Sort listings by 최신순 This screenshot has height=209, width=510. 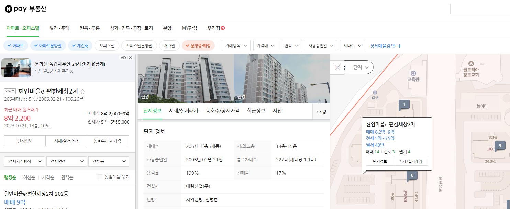click(29, 177)
